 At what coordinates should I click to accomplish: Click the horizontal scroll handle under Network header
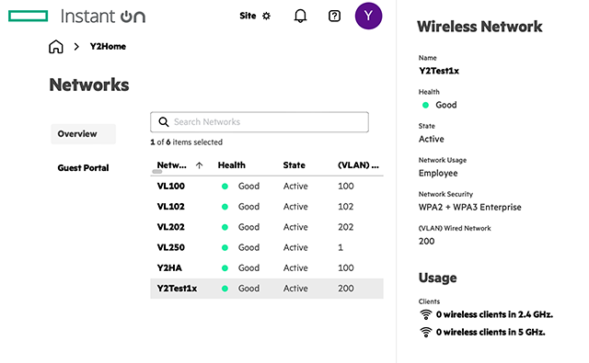pos(157,172)
